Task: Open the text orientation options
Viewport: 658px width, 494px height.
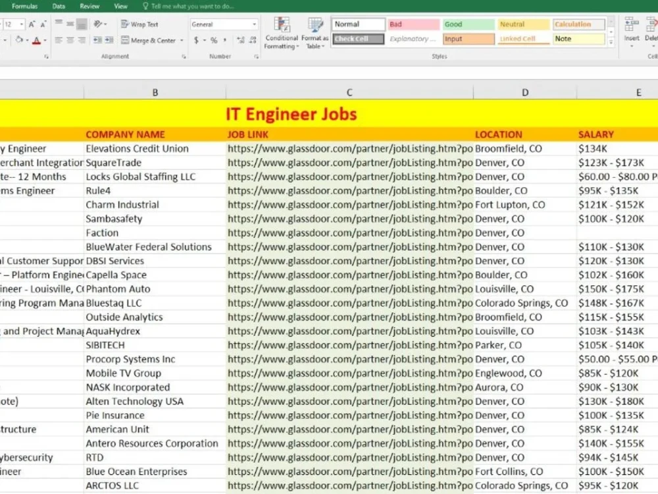Action: coord(100,24)
